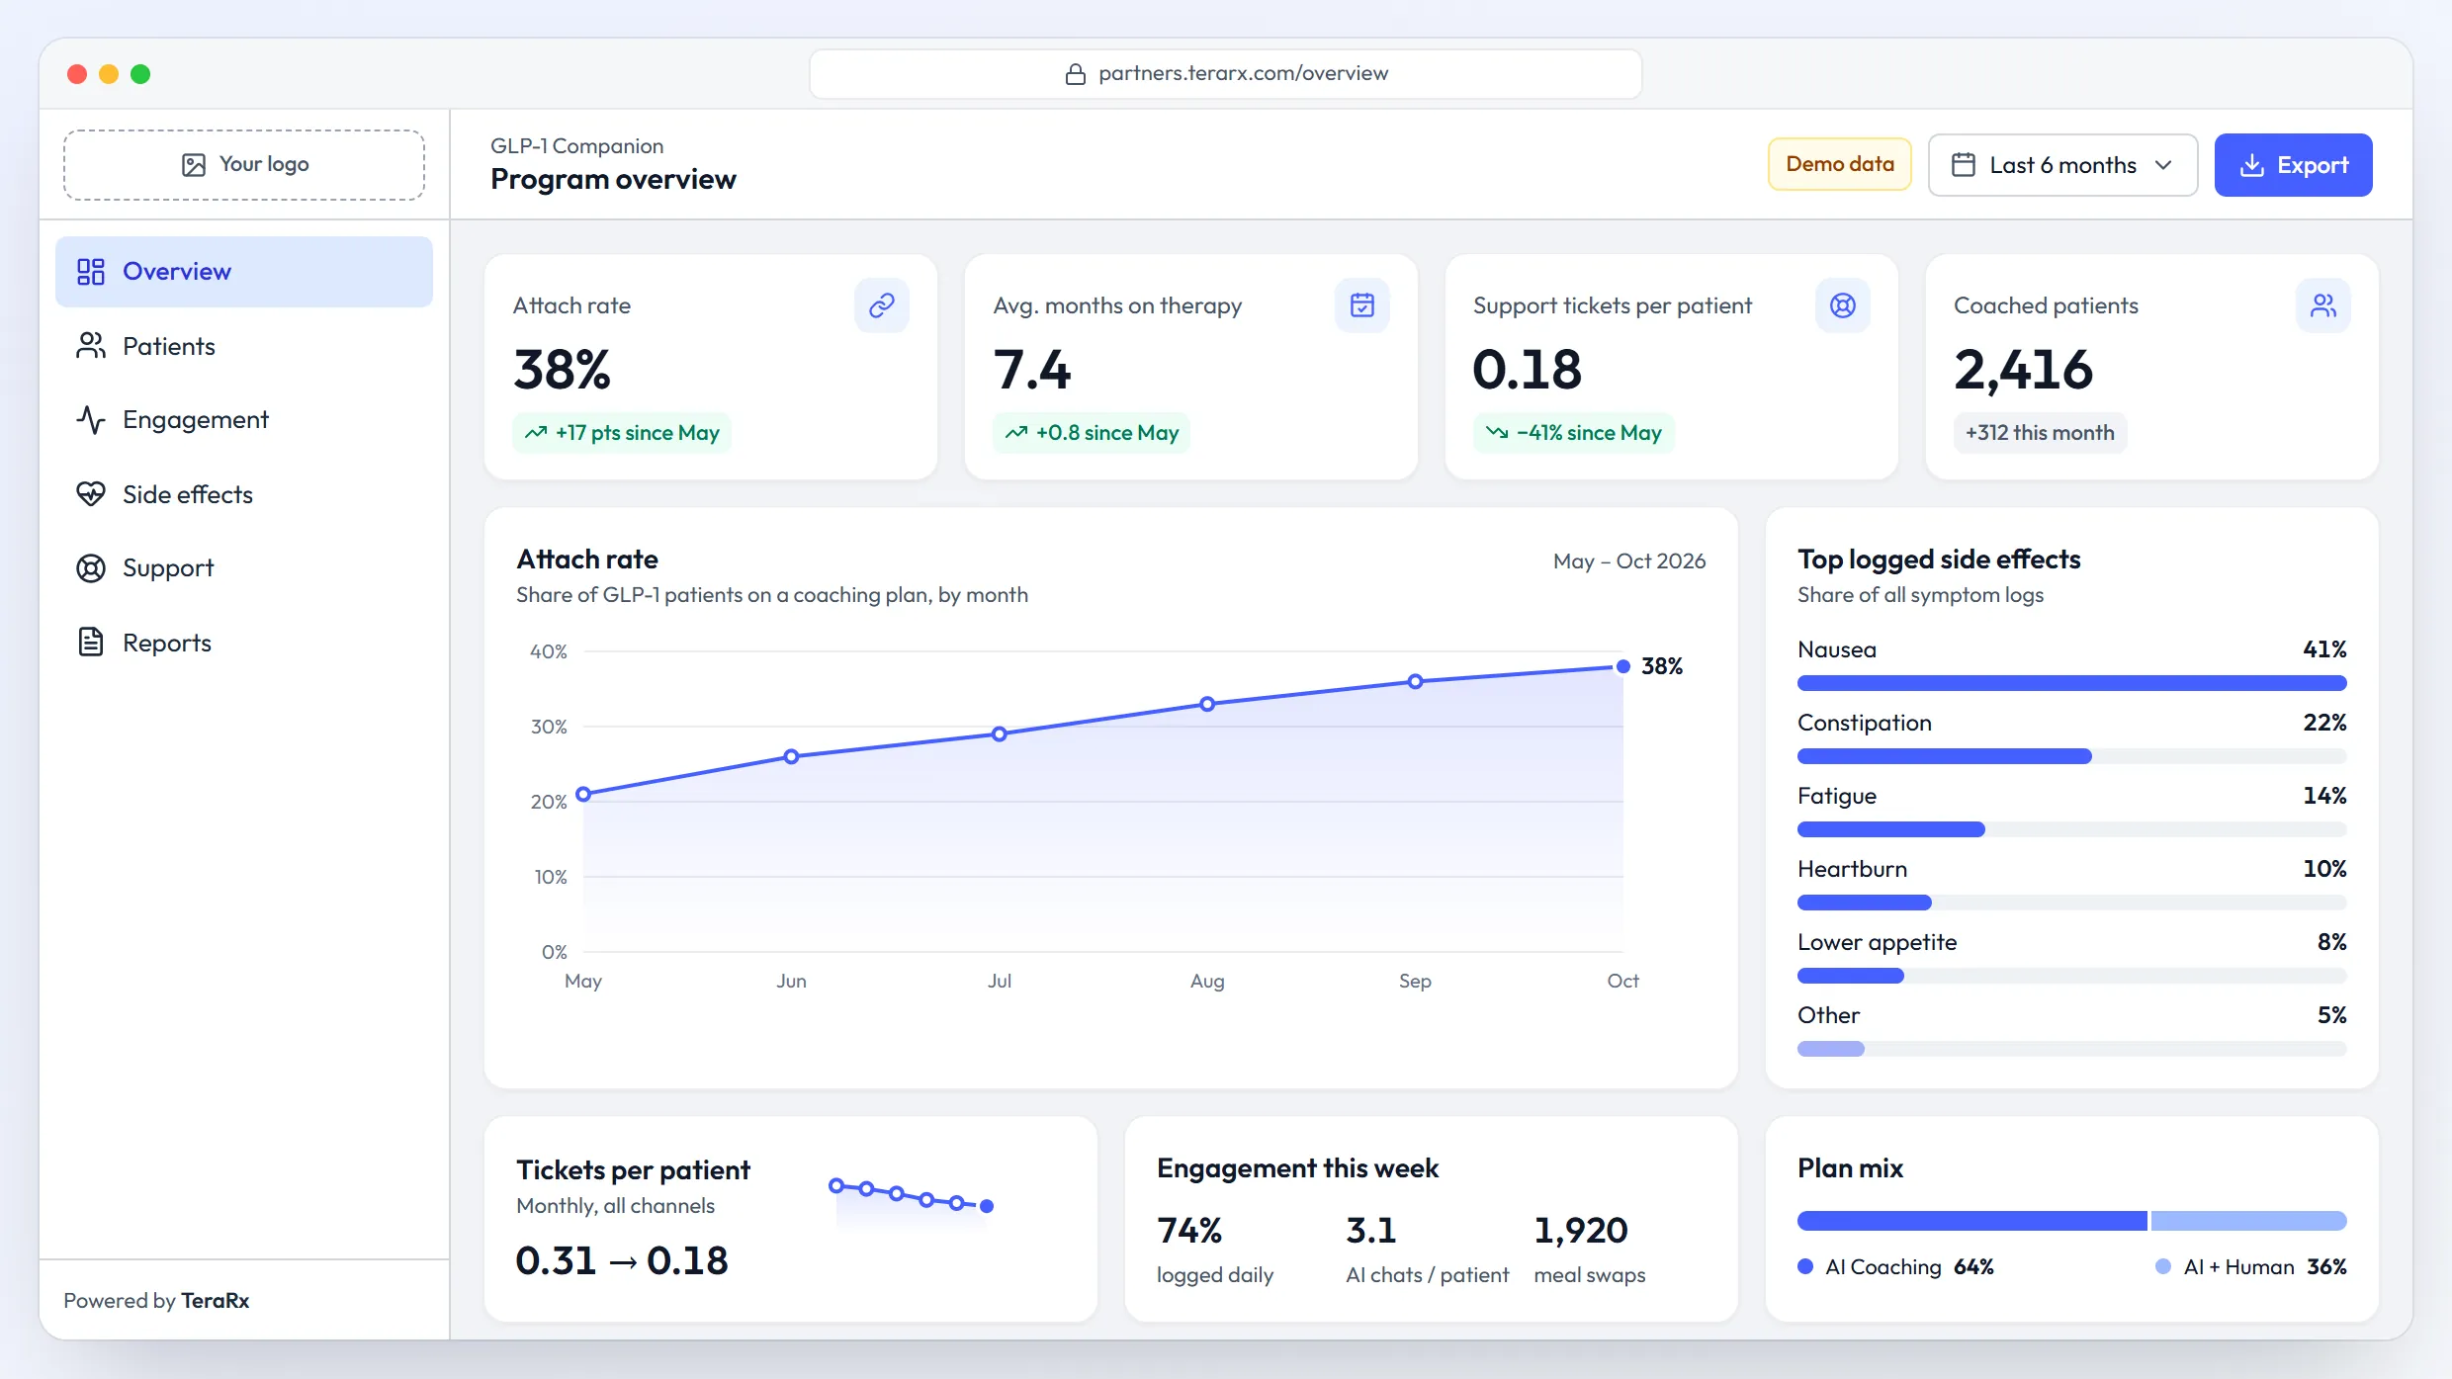Go to the Patients section
This screenshot has width=2452, height=1379.
[244, 346]
